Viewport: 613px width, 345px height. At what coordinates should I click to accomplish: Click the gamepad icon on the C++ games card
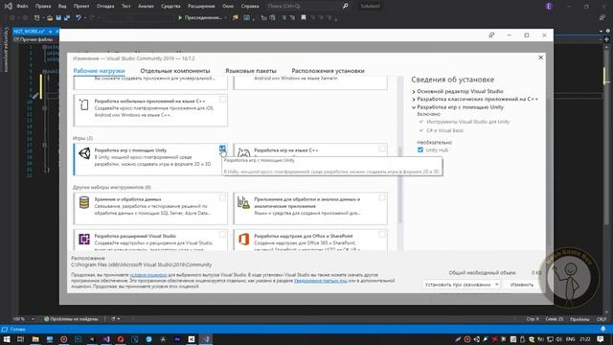click(x=243, y=152)
